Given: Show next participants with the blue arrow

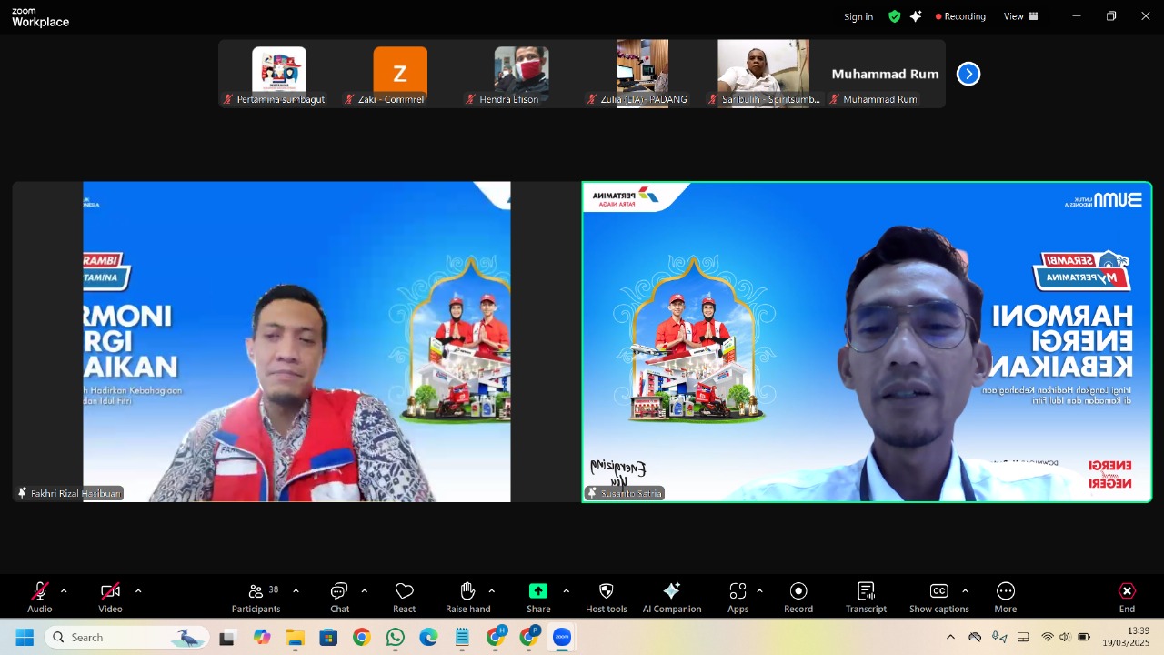Looking at the screenshot, I should [x=968, y=74].
